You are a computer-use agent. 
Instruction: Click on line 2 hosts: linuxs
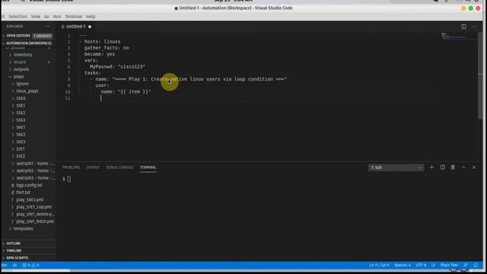(102, 42)
